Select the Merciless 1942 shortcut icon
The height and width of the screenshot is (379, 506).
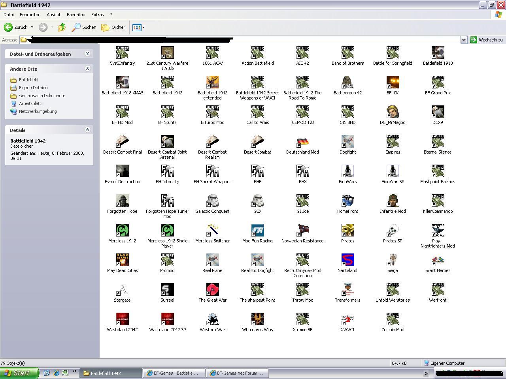click(x=122, y=230)
